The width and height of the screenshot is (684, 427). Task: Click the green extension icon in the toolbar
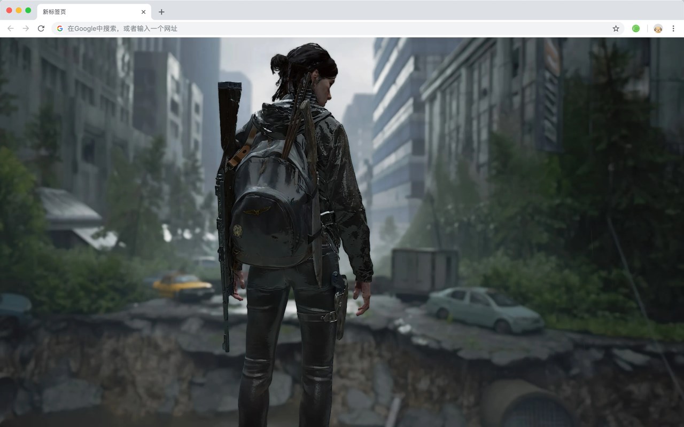click(636, 28)
